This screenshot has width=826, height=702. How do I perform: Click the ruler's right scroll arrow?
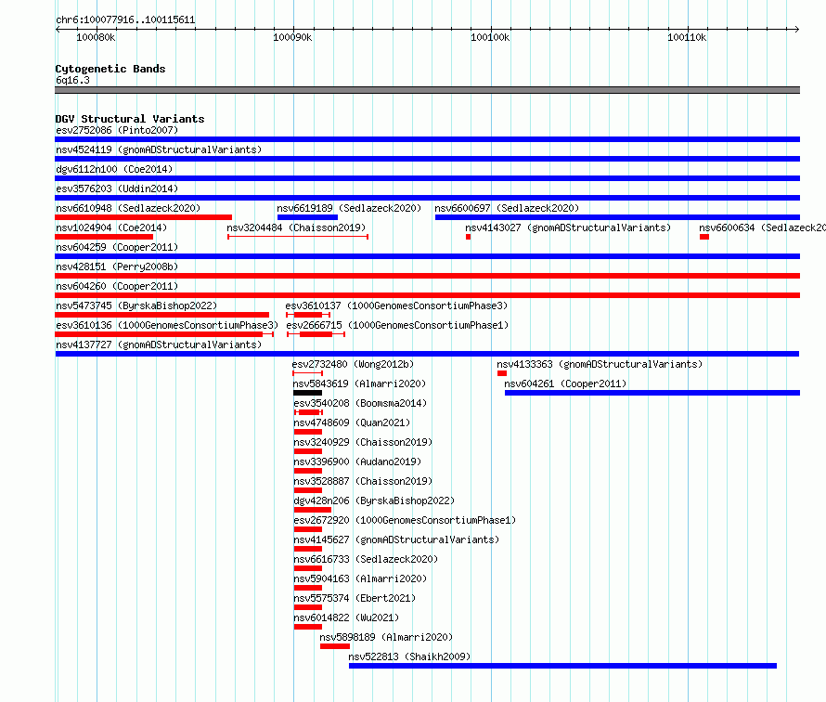tap(797, 29)
